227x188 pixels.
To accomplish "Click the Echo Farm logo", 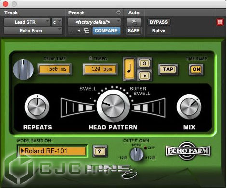I will [x=188, y=151].
